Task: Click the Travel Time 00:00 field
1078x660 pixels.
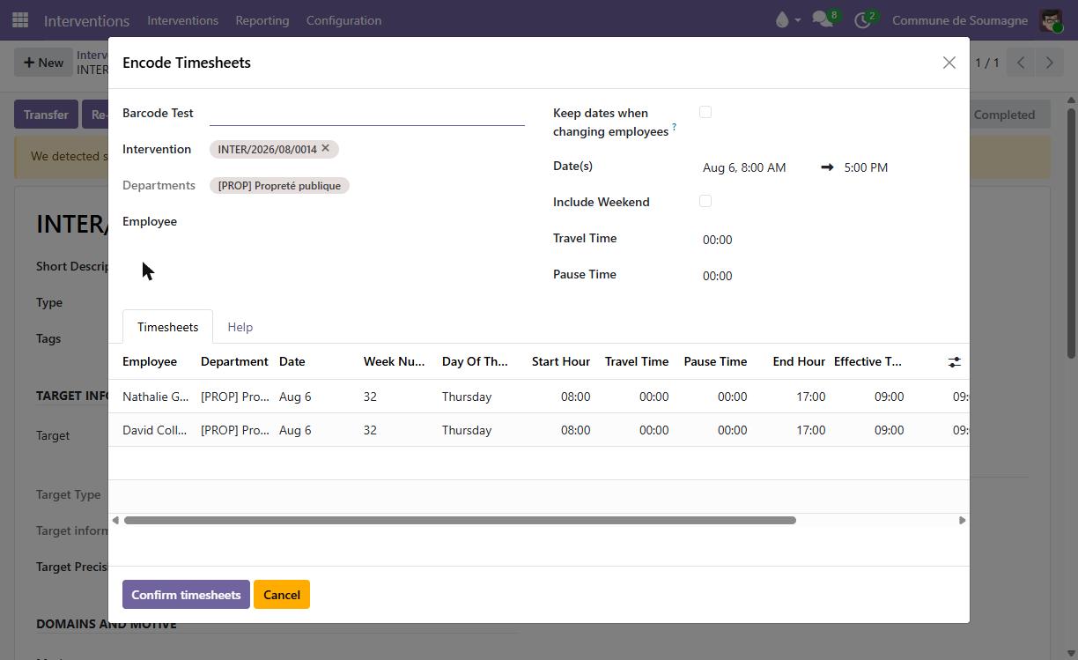Action: (718, 240)
